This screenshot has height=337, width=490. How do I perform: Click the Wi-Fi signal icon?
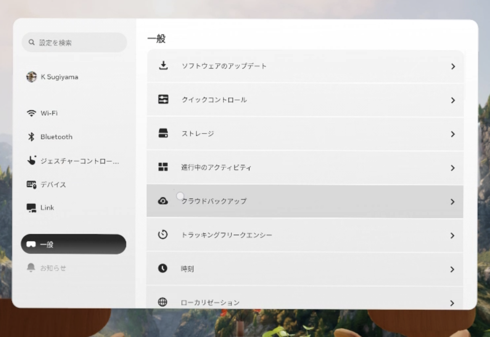31,113
